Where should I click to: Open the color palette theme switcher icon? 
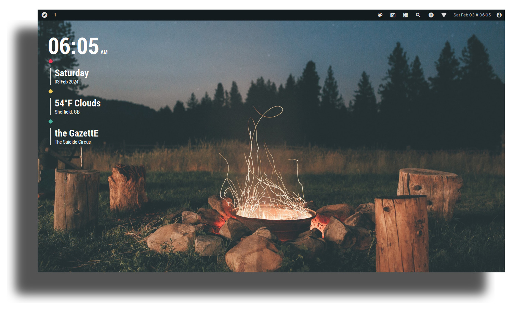(x=380, y=15)
